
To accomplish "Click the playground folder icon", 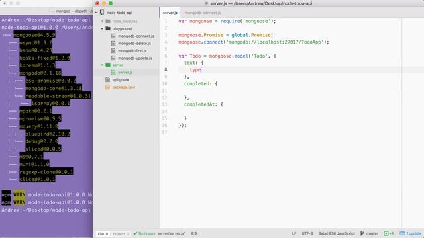I will [x=108, y=28].
